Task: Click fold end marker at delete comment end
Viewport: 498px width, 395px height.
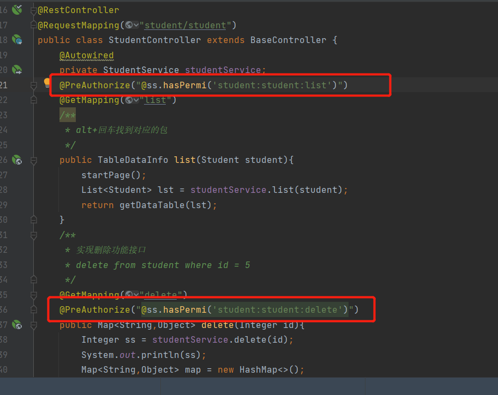Action: [x=33, y=279]
